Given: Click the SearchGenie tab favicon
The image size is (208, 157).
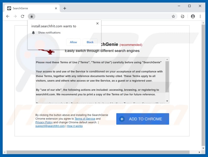Looking at the screenshot, I should point(9,8).
